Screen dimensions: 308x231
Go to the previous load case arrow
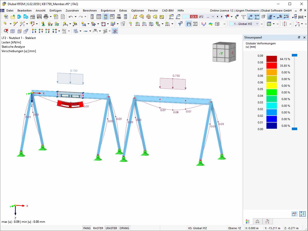click(218, 17)
